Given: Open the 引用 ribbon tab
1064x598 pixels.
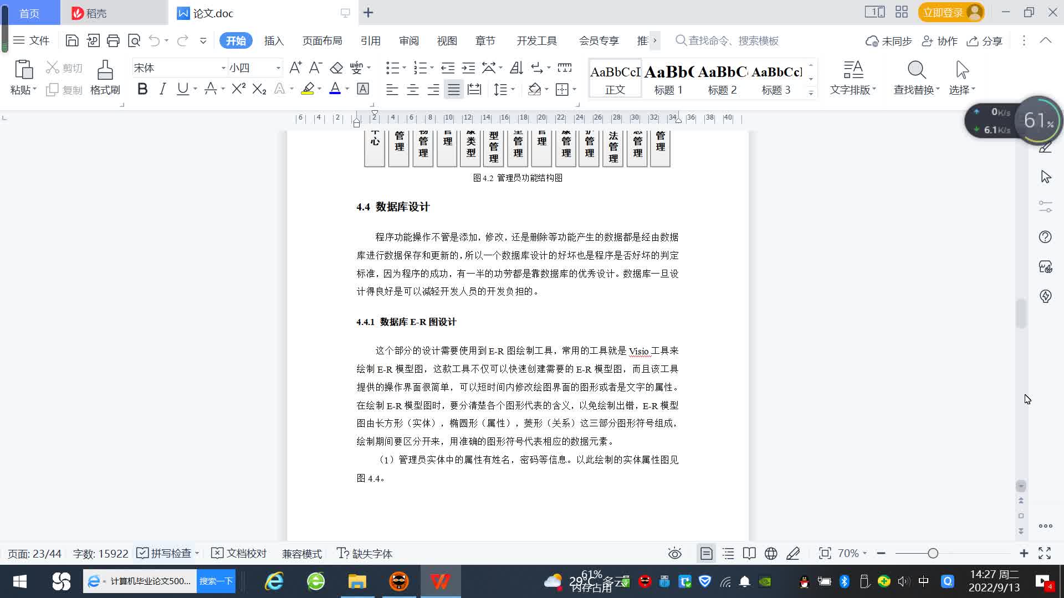Looking at the screenshot, I should 370,41.
